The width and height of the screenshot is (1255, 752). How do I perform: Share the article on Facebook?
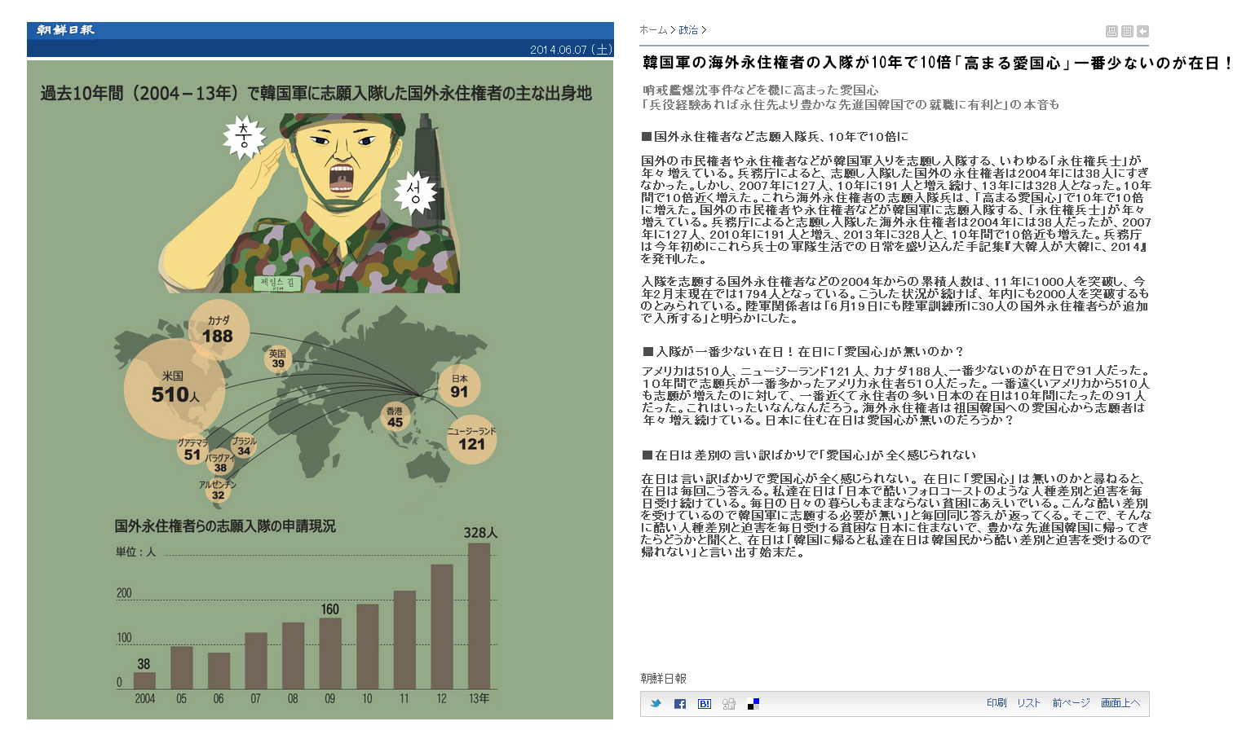pyautogui.click(x=680, y=704)
